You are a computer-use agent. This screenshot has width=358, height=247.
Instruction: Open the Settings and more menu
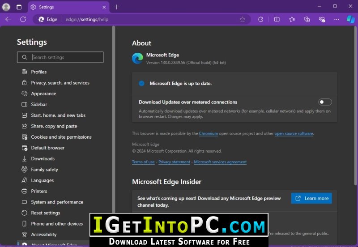point(336,19)
